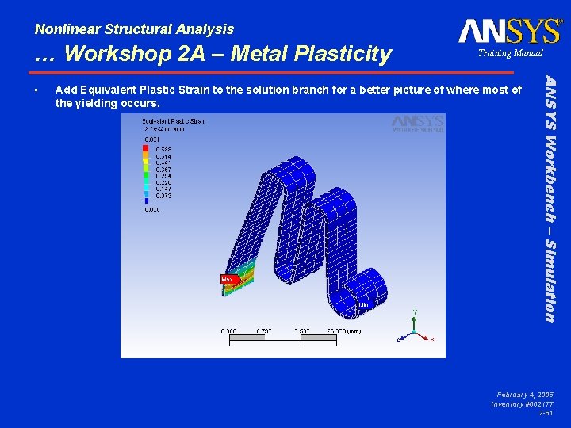Click the legend value 0.220
Screen dimensions: 571x428
point(163,182)
